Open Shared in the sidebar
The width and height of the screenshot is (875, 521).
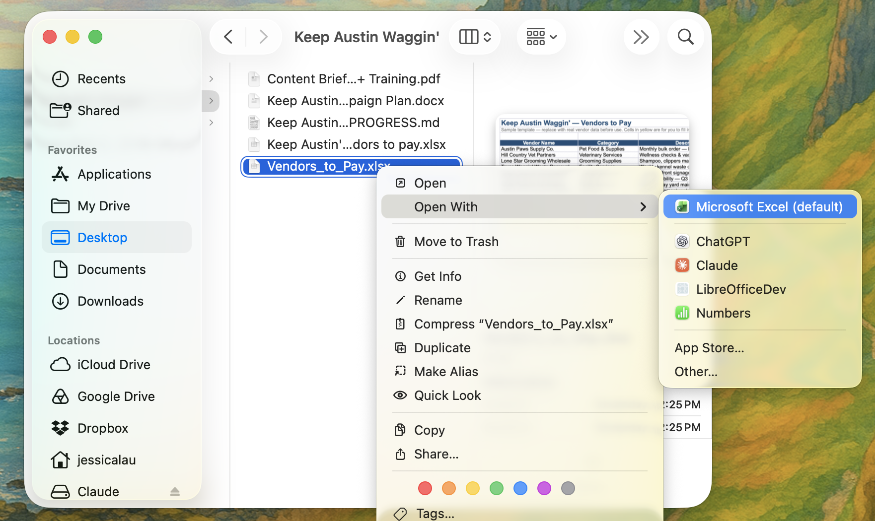pos(117,111)
